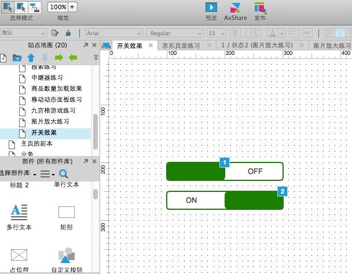Select the 占位符 placeholder widget
Image resolution: width=352 pixels, height=274 pixels.
point(19,260)
